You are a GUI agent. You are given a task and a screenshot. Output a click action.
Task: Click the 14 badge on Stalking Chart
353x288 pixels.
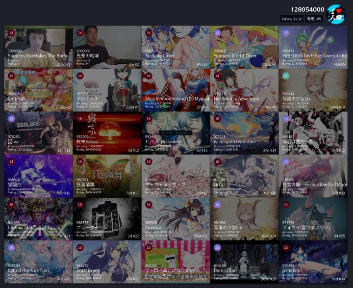[149, 33]
